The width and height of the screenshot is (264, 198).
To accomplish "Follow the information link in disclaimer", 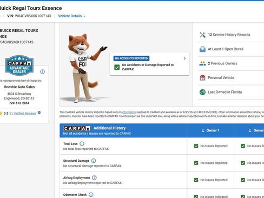I will coord(129,112).
